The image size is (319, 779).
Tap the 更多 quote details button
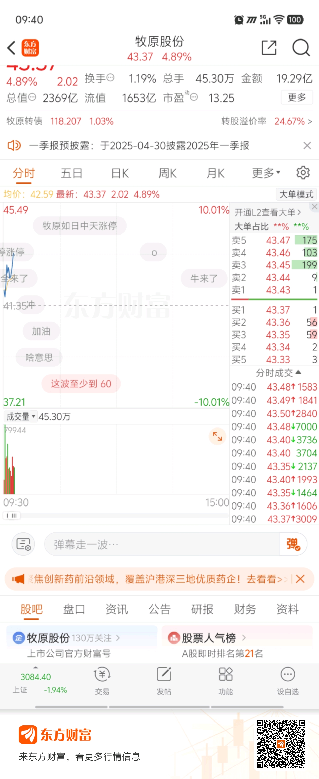pyautogui.click(x=297, y=97)
